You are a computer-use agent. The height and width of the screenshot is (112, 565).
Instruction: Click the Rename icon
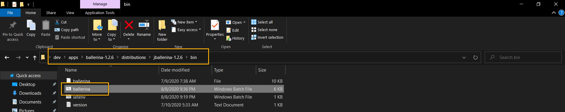[x=144, y=25]
